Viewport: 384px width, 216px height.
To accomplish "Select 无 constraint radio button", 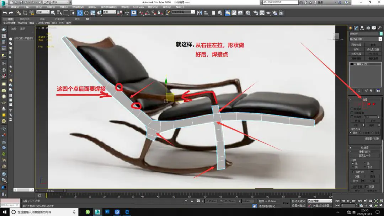I will [353, 163].
